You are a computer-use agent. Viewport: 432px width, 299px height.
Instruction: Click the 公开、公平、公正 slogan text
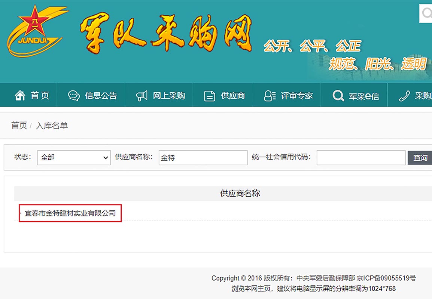[x=312, y=46]
